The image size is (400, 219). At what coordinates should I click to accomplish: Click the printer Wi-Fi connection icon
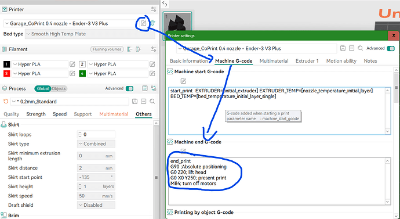152,23
